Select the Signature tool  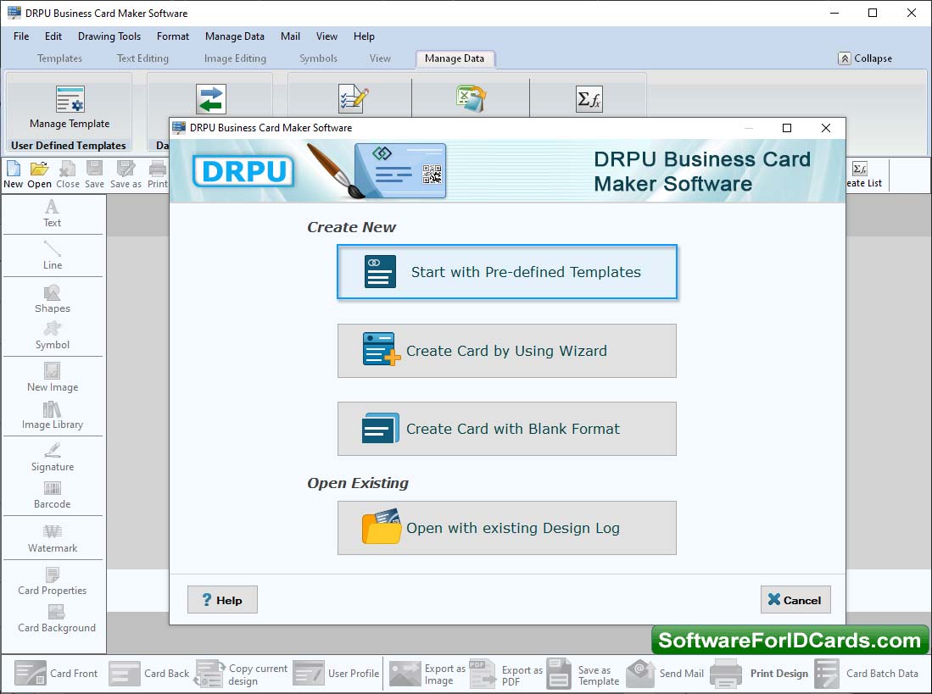coord(53,458)
